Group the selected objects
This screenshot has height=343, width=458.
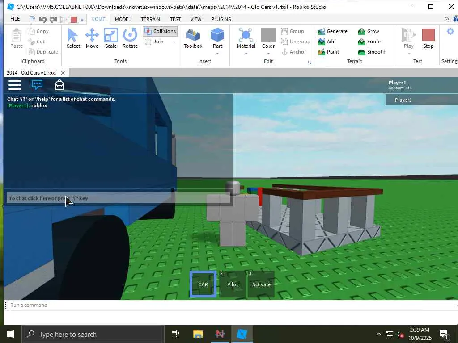(293, 31)
